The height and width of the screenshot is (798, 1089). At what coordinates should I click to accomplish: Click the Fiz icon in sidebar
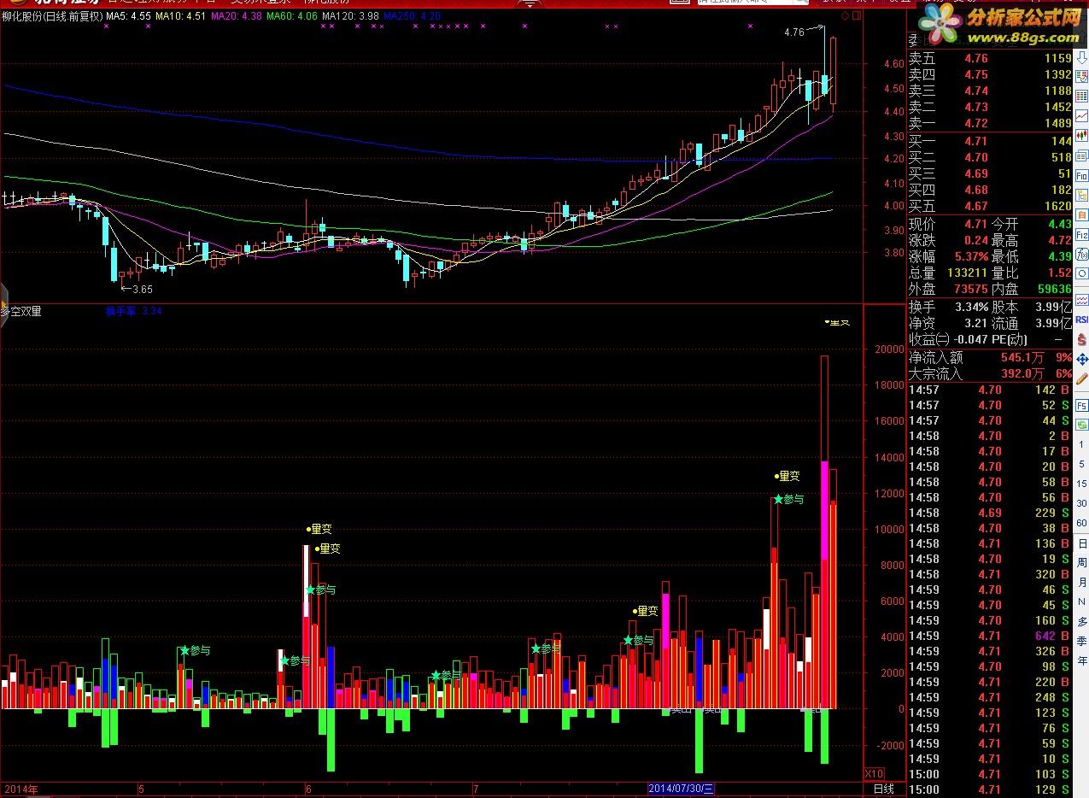[1082, 234]
